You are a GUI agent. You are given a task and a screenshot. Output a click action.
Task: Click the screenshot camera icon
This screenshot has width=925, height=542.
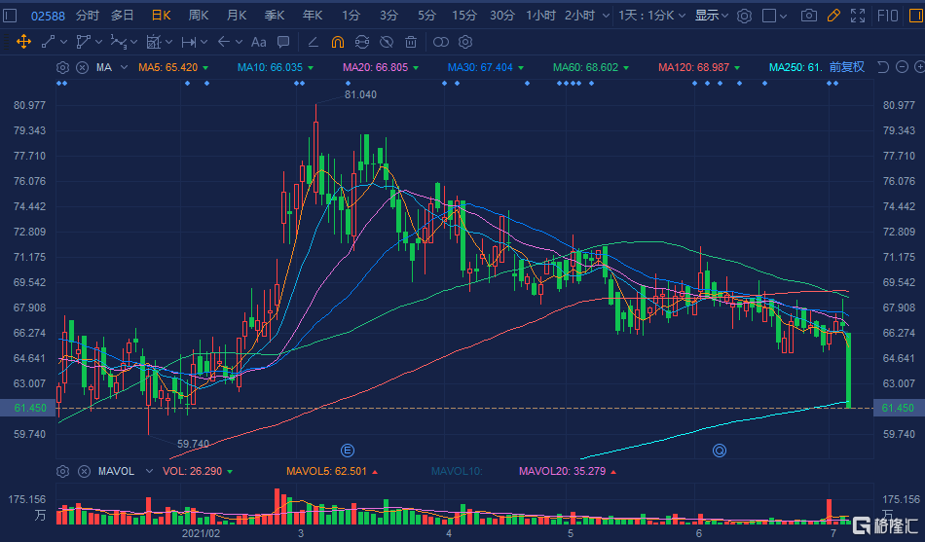point(808,16)
